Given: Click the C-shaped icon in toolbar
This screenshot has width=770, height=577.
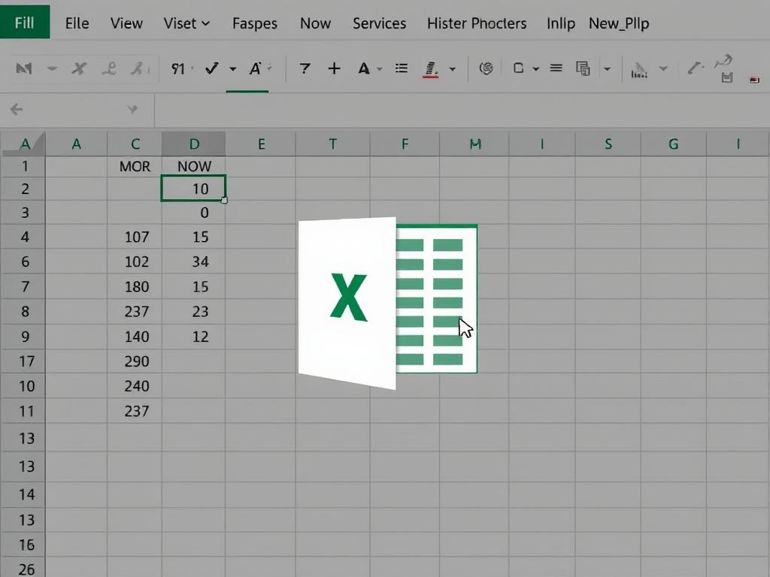Looking at the screenshot, I should 518,68.
